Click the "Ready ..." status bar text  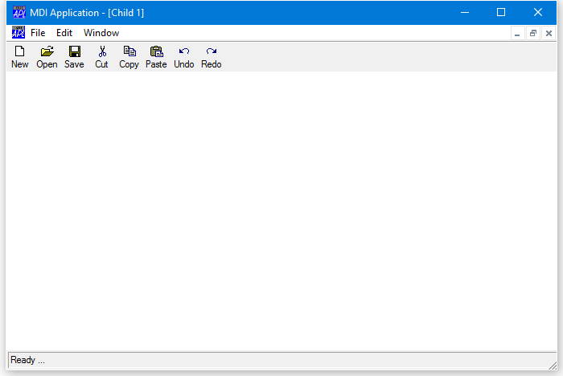tap(28, 360)
